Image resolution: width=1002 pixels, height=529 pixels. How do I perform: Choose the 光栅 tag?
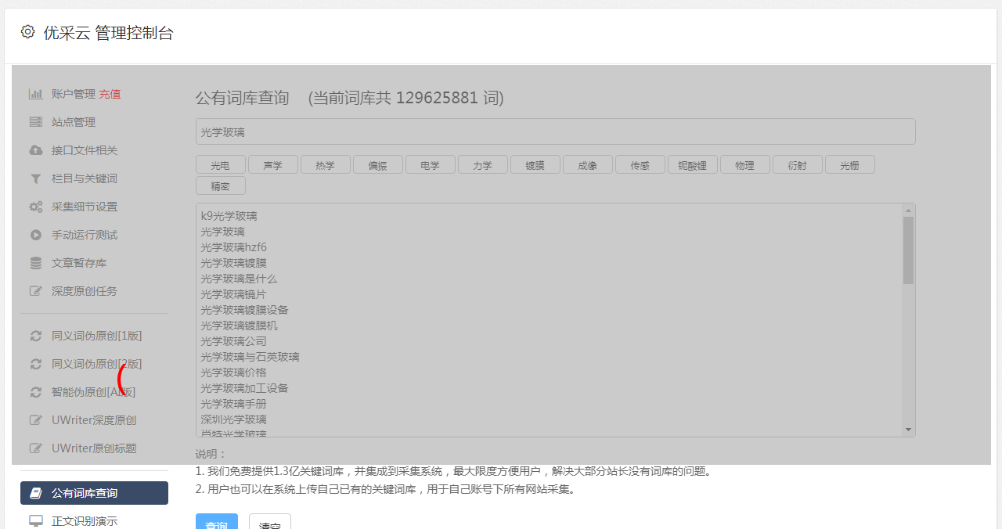850,164
